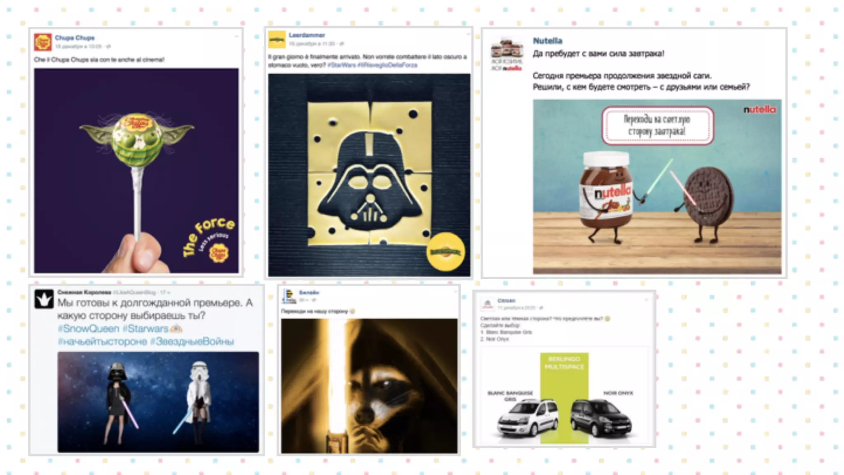Open the Beeline post options chevron
This screenshot has width=844, height=475.
pyautogui.click(x=455, y=292)
